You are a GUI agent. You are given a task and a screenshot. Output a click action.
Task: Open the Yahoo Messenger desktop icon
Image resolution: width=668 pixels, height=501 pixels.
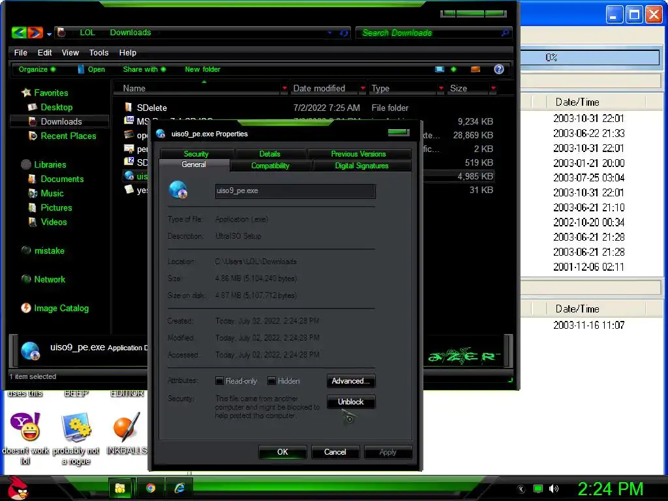tap(25, 426)
